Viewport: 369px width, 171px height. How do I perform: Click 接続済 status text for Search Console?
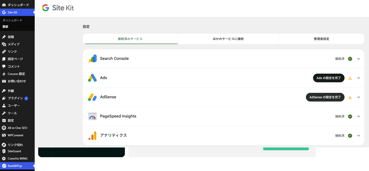coord(340,59)
